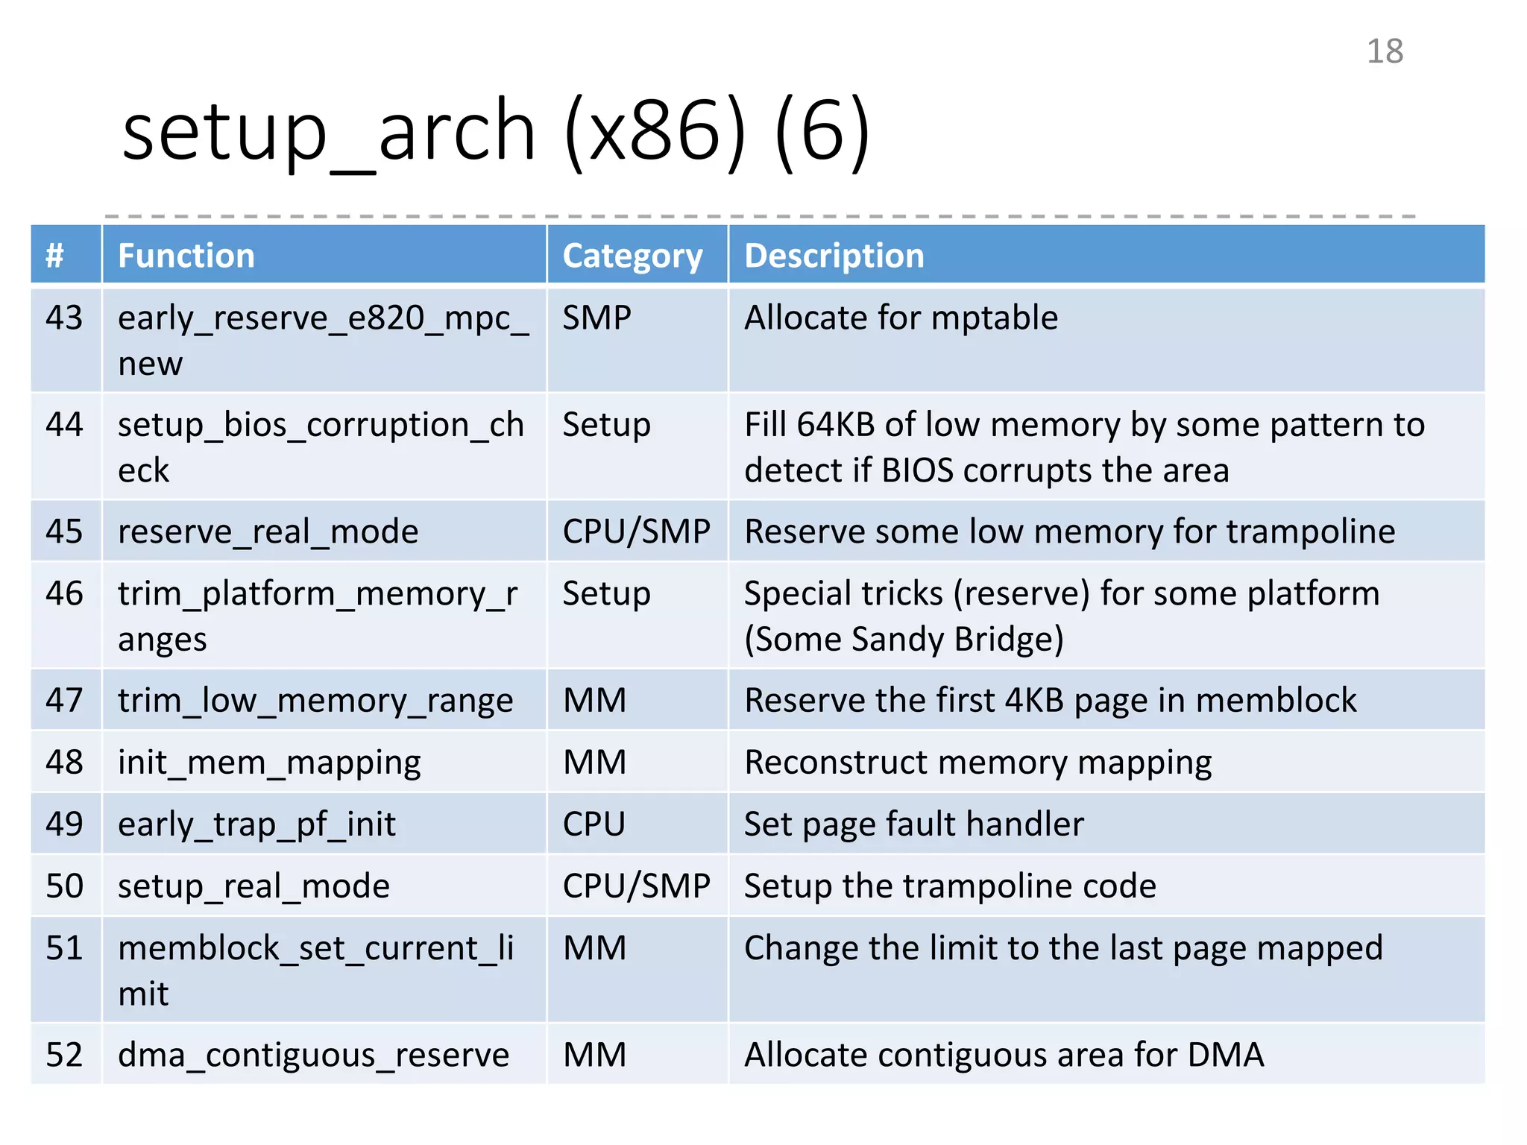Select the Description column header
Screen dimensions: 1527x1145
[x=834, y=256]
